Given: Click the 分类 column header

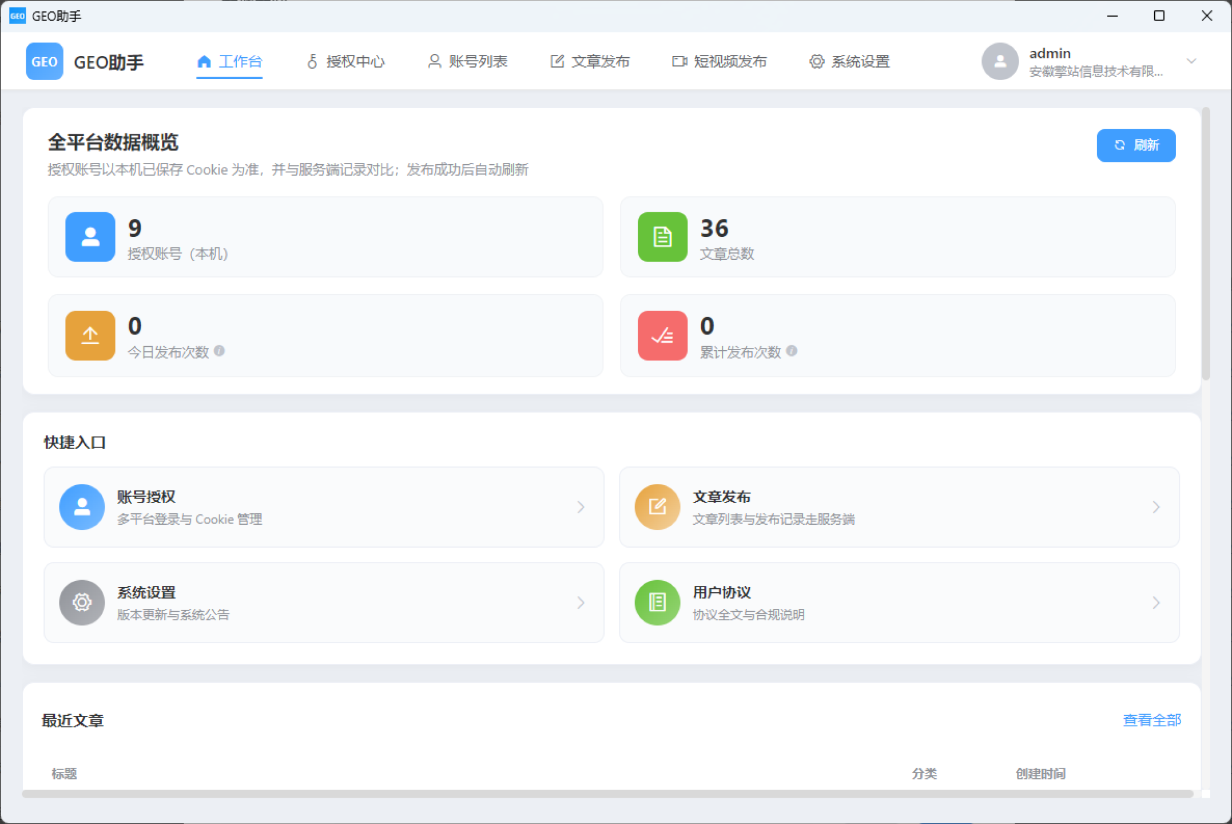Looking at the screenshot, I should [924, 774].
